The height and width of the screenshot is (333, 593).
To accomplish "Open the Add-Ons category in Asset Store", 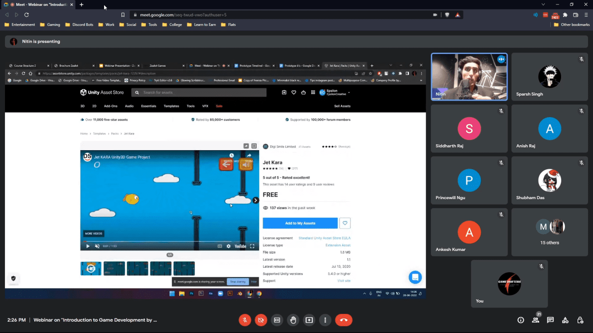I will (110, 106).
